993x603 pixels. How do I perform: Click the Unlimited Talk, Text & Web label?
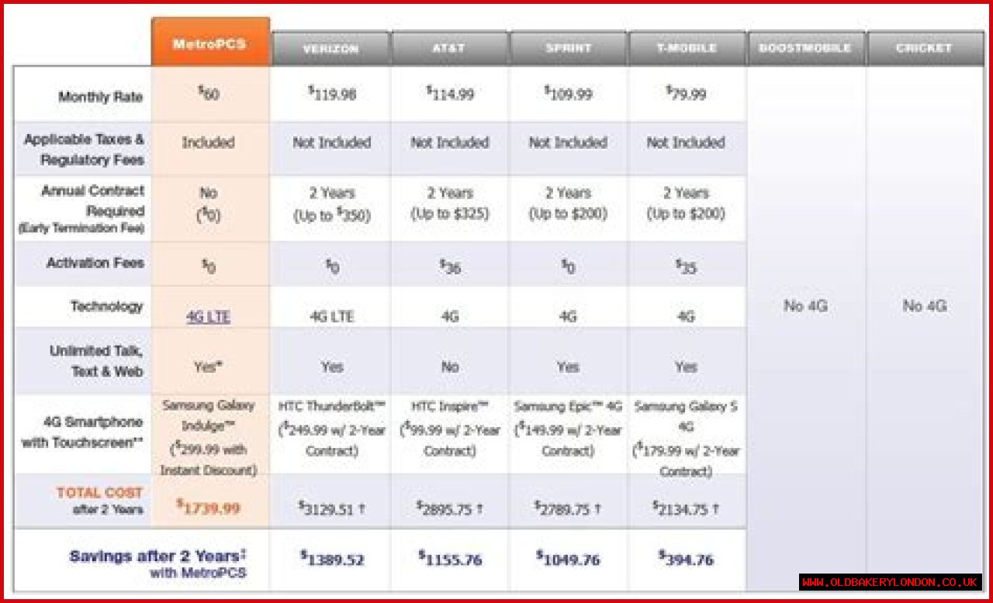coord(97,361)
